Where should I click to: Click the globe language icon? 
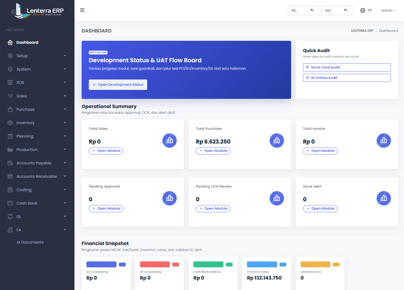point(363,10)
